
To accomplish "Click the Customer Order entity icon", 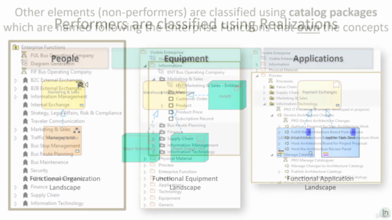I will coord(171,99).
